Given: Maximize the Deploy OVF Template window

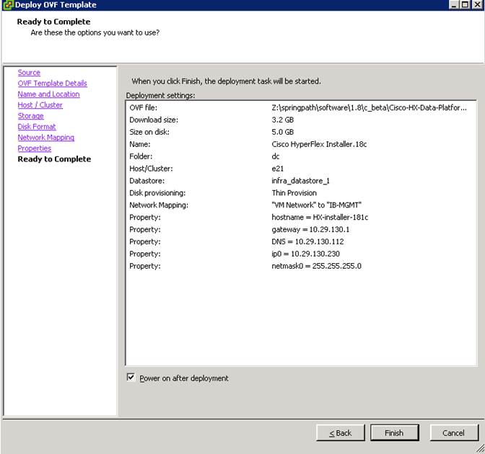Looking at the screenshot, I should coord(465,4).
